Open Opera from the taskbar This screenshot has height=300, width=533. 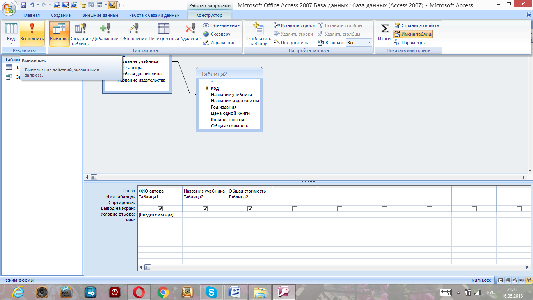tap(139, 292)
